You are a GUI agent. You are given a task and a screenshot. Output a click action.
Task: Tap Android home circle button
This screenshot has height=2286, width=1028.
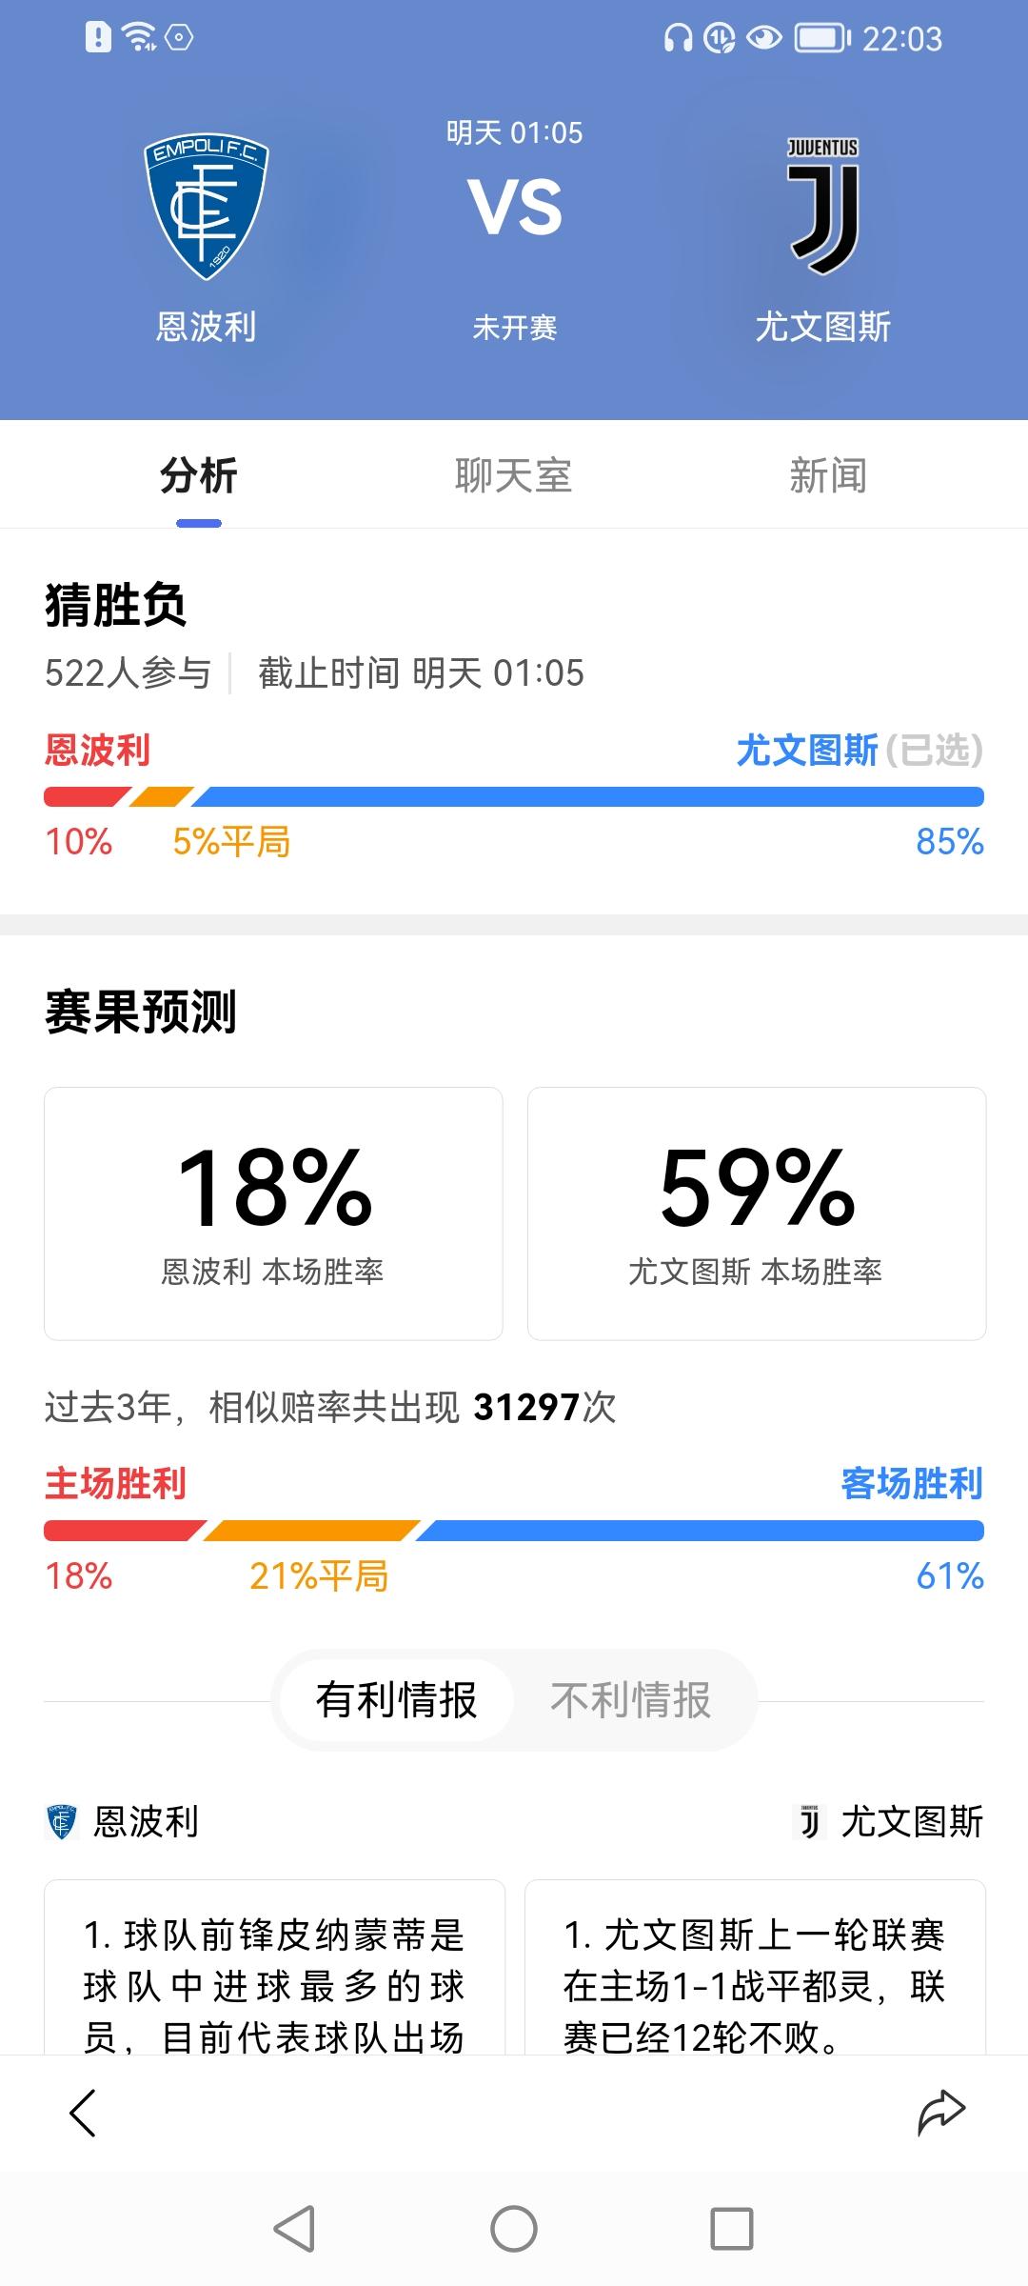(x=514, y=2229)
